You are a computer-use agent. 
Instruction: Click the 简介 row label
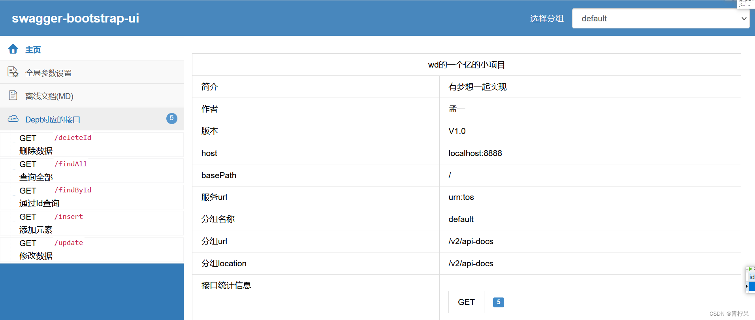[210, 87]
